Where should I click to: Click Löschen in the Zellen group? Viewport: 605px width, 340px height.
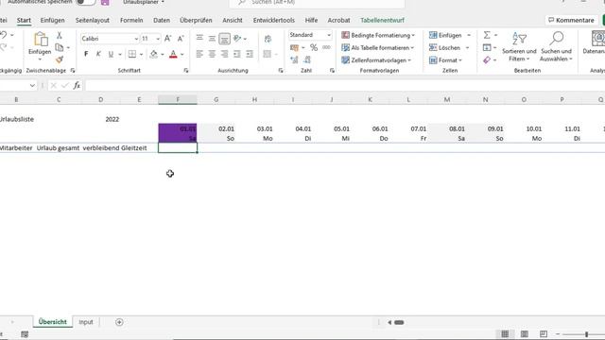point(445,48)
